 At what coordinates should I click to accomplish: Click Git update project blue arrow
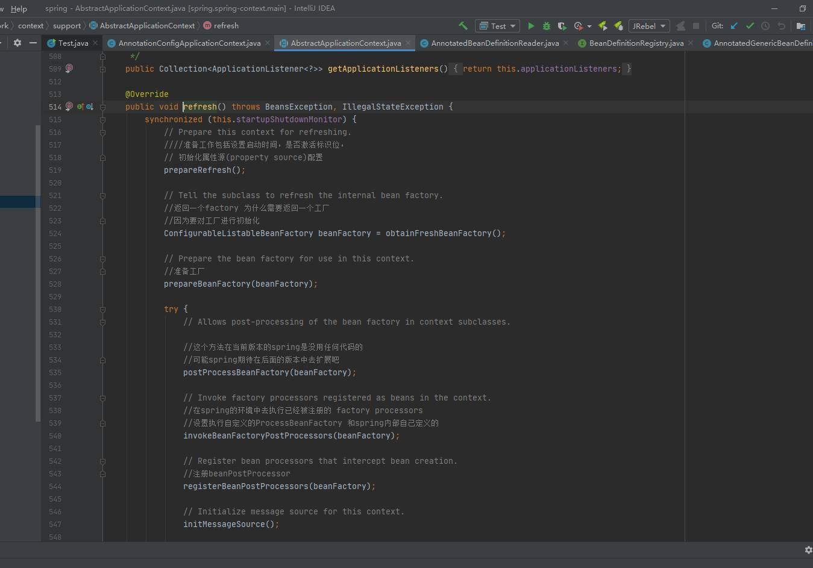tap(734, 26)
